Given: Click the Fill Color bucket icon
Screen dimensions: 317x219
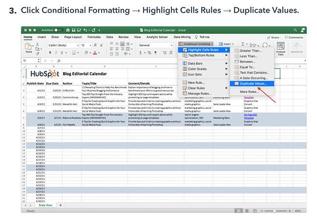Looking at the screenshot, I should [86, 53].
